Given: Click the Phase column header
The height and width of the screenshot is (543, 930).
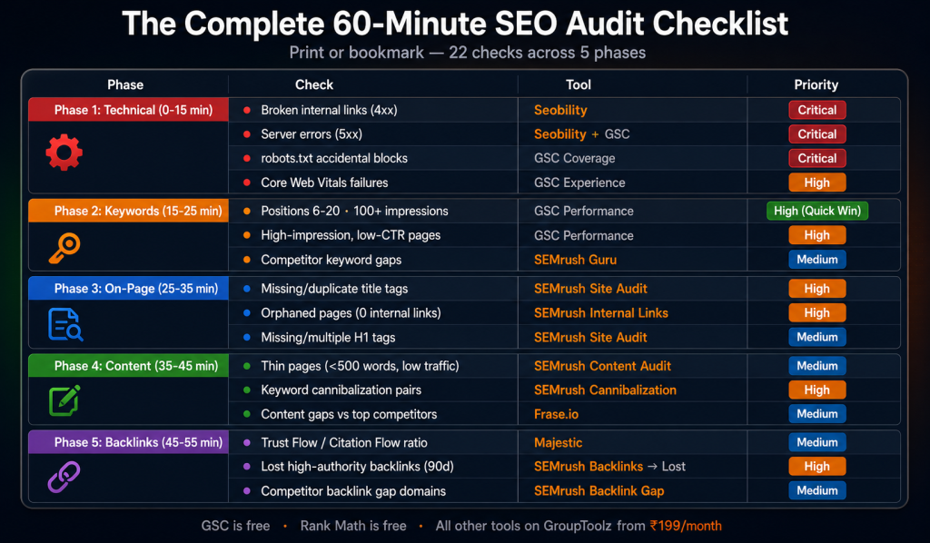Looking at the screenshot, I should (125, 84).
